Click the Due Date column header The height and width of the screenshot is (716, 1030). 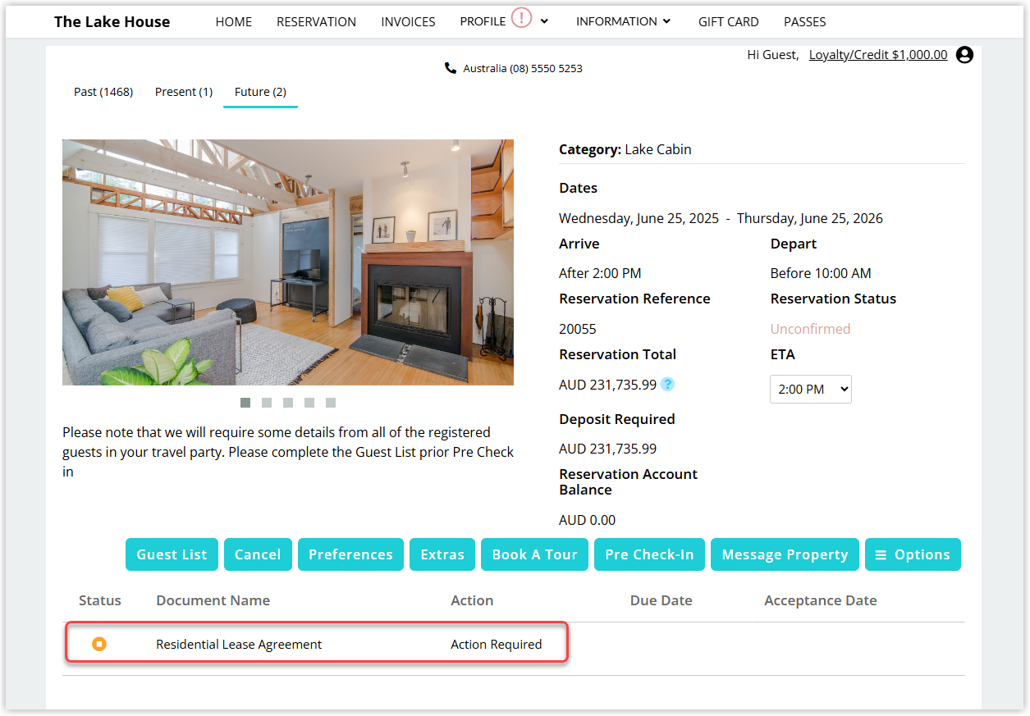coord(661,600)
